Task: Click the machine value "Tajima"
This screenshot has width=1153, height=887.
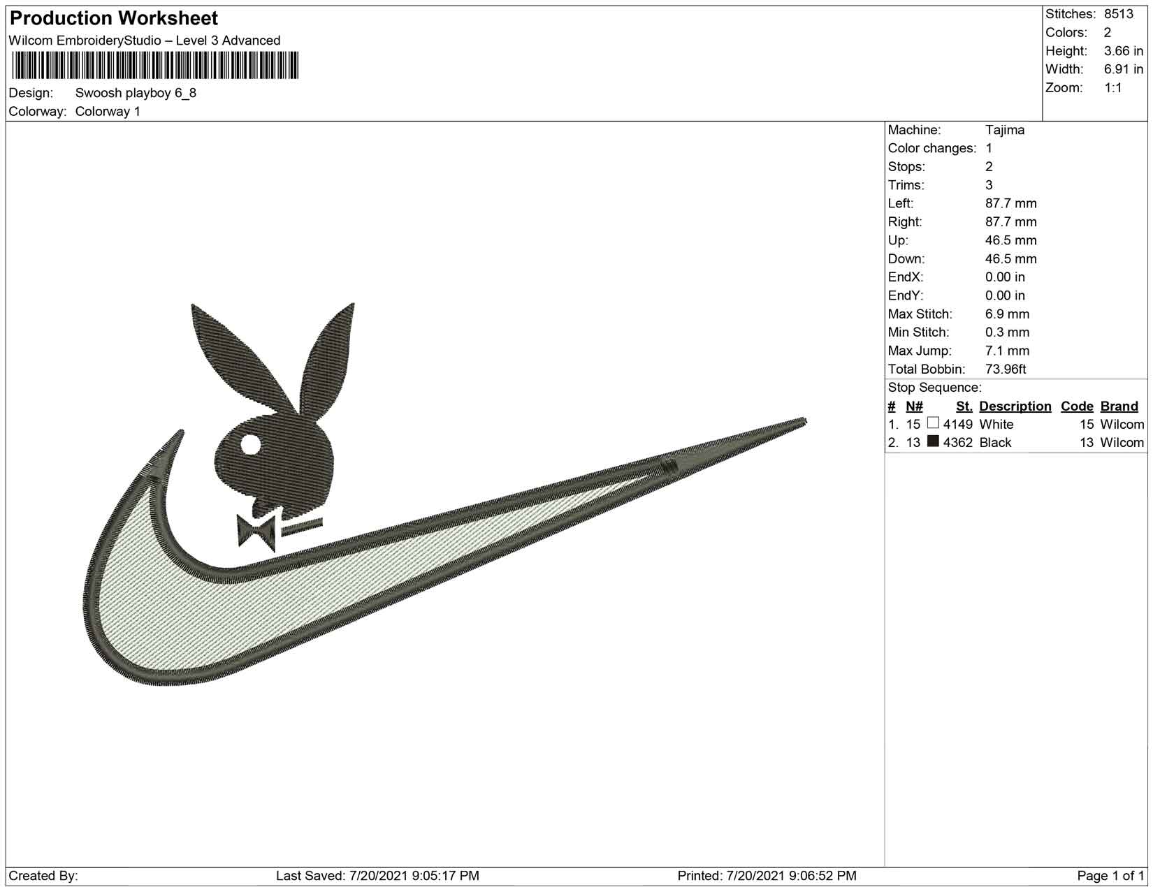Action: (x=1005, y=130)
